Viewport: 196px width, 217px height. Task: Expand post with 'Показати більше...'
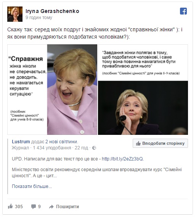[x=32, y=186]
